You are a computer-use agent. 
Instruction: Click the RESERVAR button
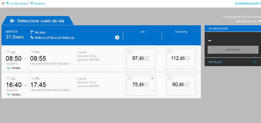[x=233, y=50]
